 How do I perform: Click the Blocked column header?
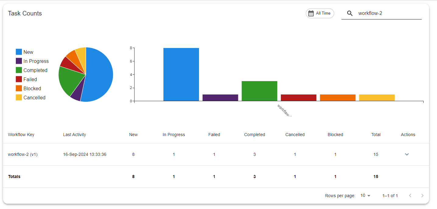(335, 135)
